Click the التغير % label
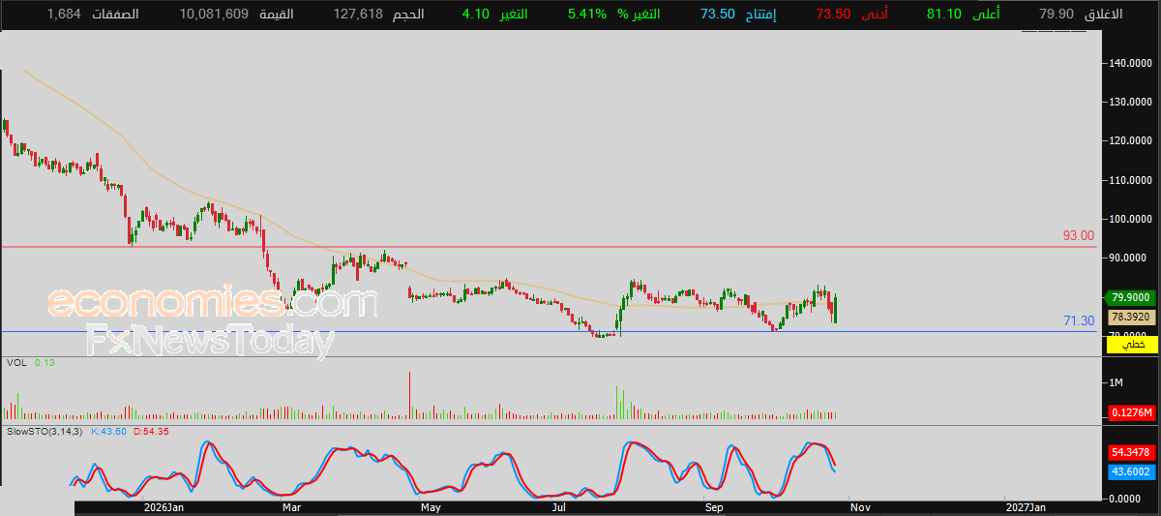Viewport: 1161px width, 516px height. coord(640,15)
